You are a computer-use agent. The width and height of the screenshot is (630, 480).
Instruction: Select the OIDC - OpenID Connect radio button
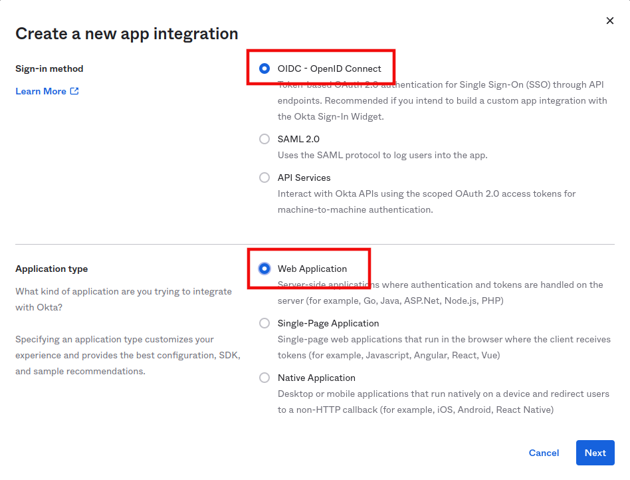(x=264, y=68)
